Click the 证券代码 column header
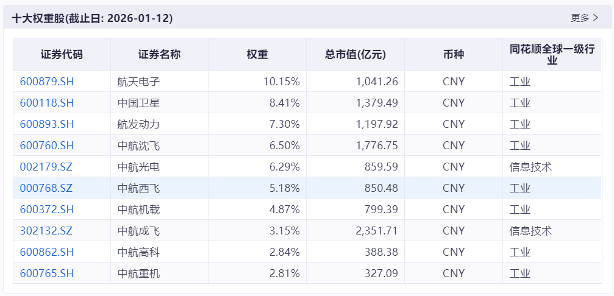The height and width of the screenshot is (296, 614). [62, 55]
